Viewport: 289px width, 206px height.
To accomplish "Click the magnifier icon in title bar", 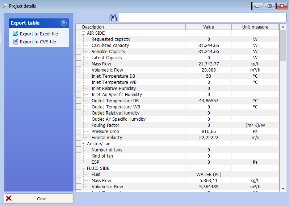I will pyautogui.click(x=5, y=6).
